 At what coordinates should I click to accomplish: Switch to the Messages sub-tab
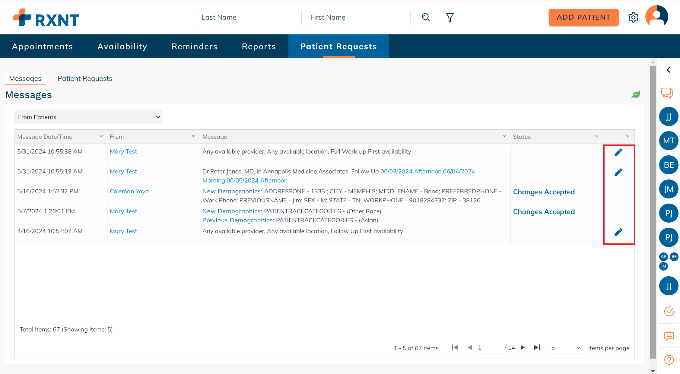point(25,78)
